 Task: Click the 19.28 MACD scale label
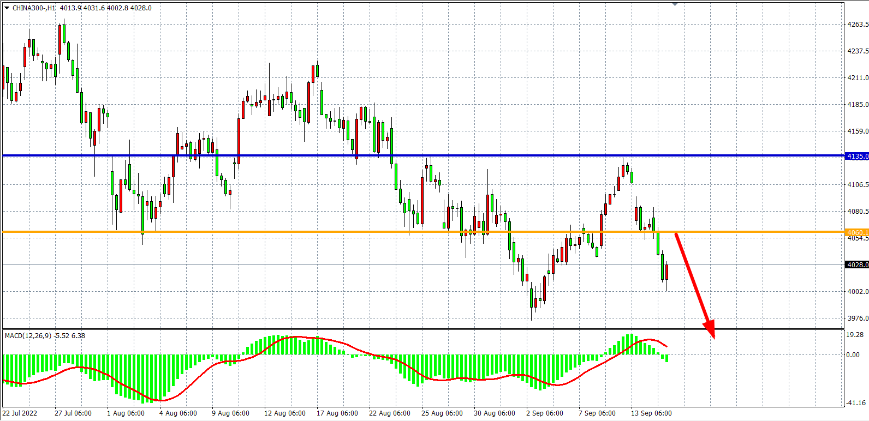855,335
